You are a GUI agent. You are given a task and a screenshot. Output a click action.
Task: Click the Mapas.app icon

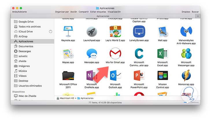coord(68,54)
